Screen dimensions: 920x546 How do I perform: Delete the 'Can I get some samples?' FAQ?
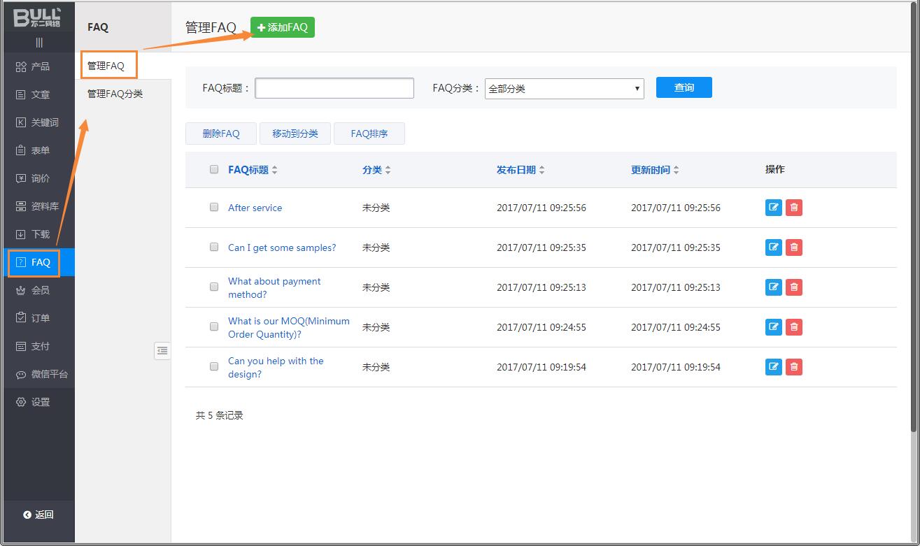point(793,247)
